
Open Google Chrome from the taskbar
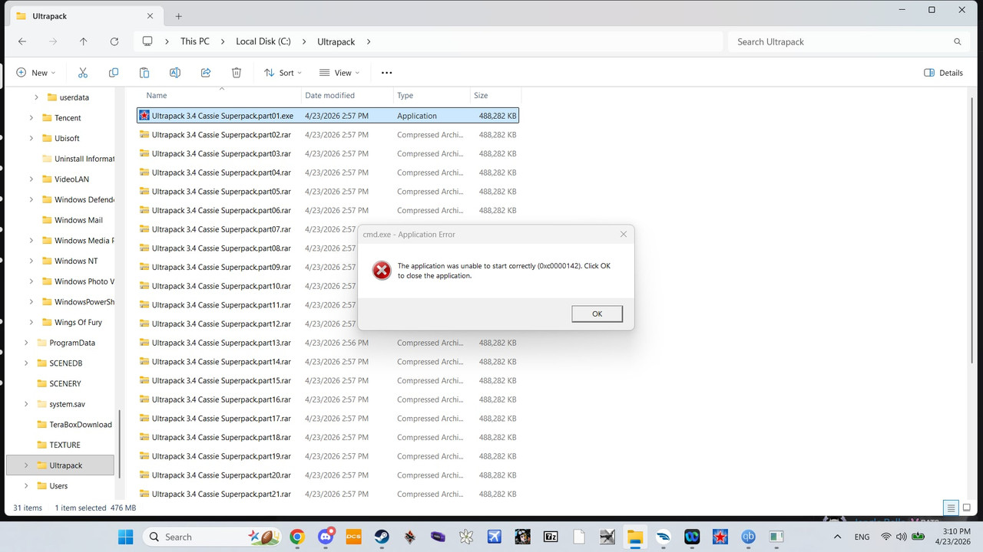tap(297, 537)
